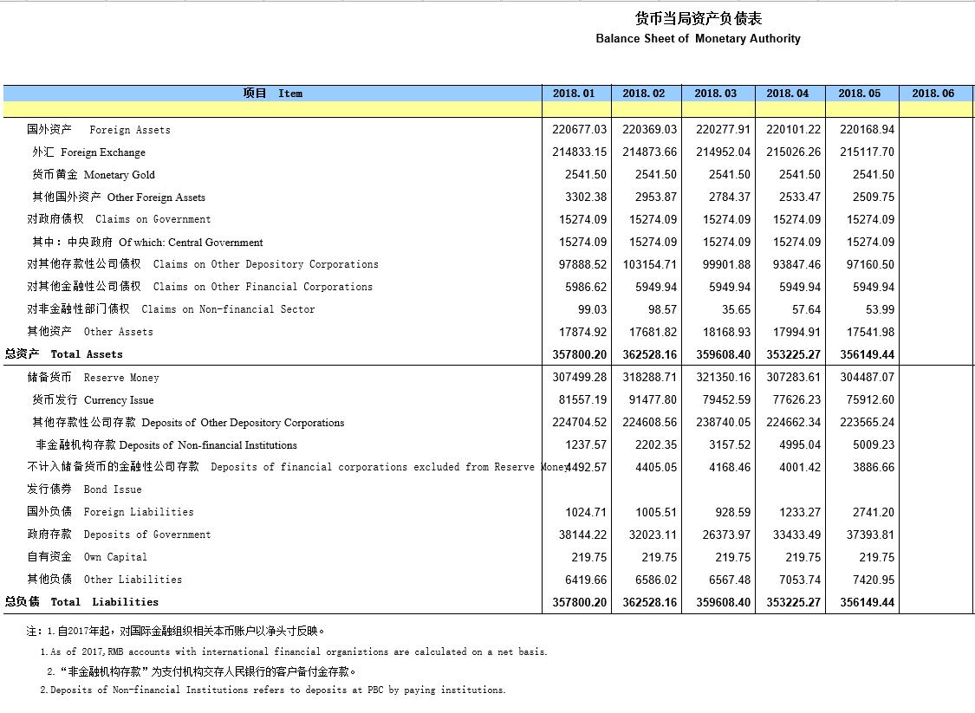Viewport: 975px width, 713px height.
Task: Click the Chinese title 货币当局资产负债表
Action: coord(698,19)
